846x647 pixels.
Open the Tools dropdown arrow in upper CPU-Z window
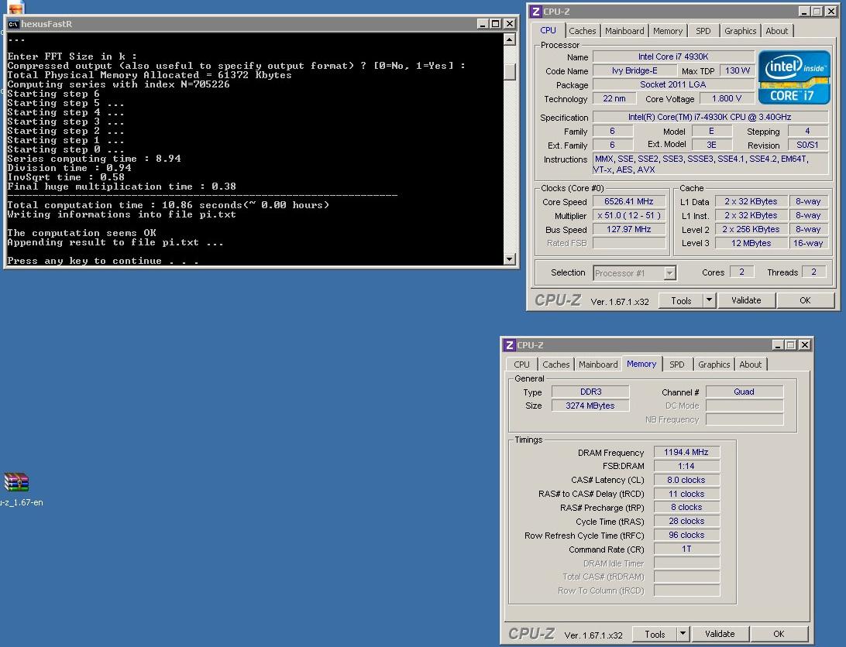click(710, 300)
